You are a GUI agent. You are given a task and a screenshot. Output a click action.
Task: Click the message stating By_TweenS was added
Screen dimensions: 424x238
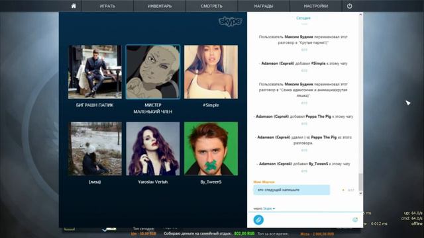coord(304,164)
